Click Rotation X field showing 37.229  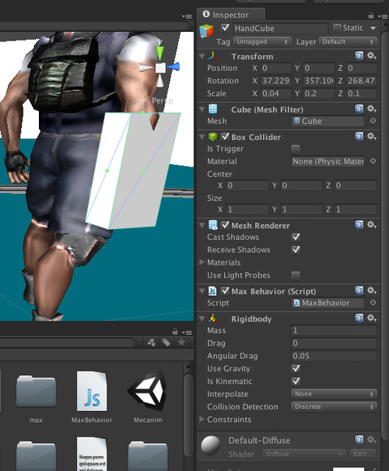tap(276, 81)
